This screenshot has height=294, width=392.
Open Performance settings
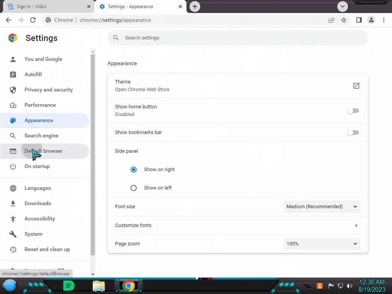tap(45, 105)
